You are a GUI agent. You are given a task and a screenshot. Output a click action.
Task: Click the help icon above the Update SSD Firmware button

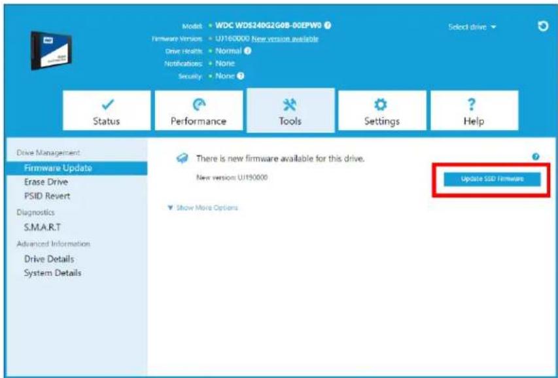tap(536, 156)
